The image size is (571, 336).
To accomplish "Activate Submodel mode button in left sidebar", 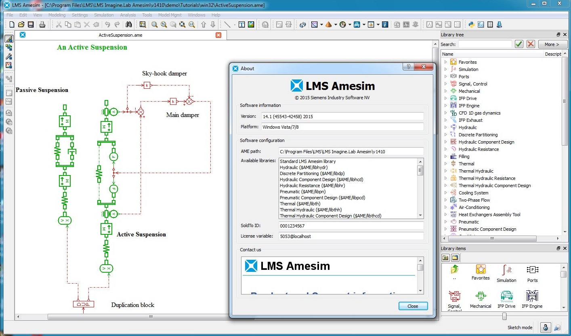I will [9, 48].
